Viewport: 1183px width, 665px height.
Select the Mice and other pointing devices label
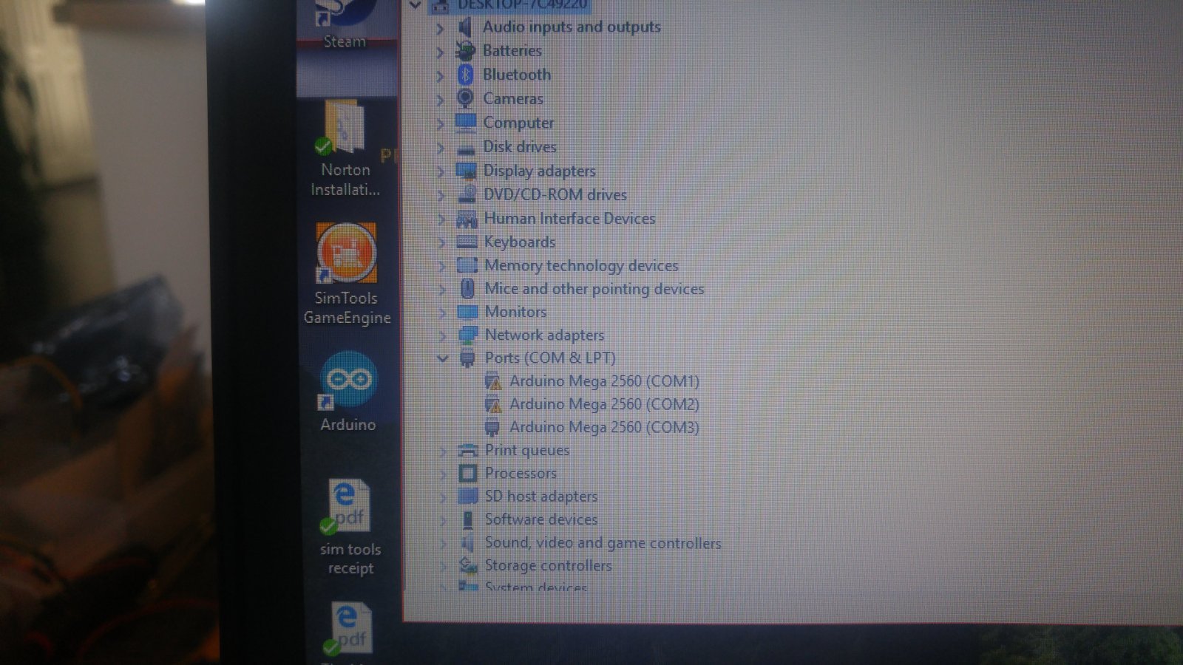point(594,289)
